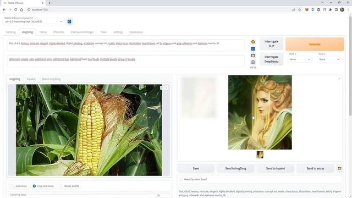Switch to the Inpaint sub-tab
352x198 pixels.
tap(31, 79)
